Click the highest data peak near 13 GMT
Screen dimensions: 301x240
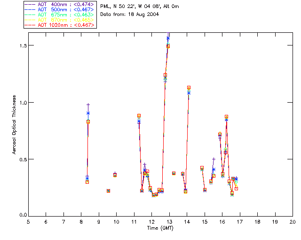point(168,38)
